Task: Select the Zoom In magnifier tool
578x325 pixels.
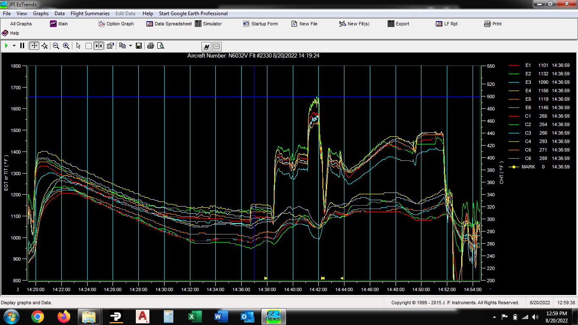Action: (x=66, y=46)
